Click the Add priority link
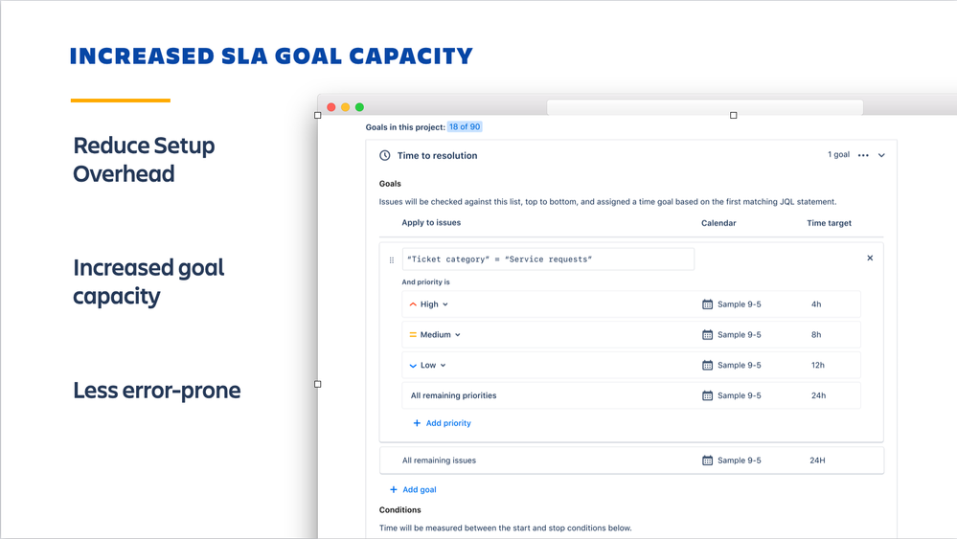957x539 pixels. click(x=443, y=423)
